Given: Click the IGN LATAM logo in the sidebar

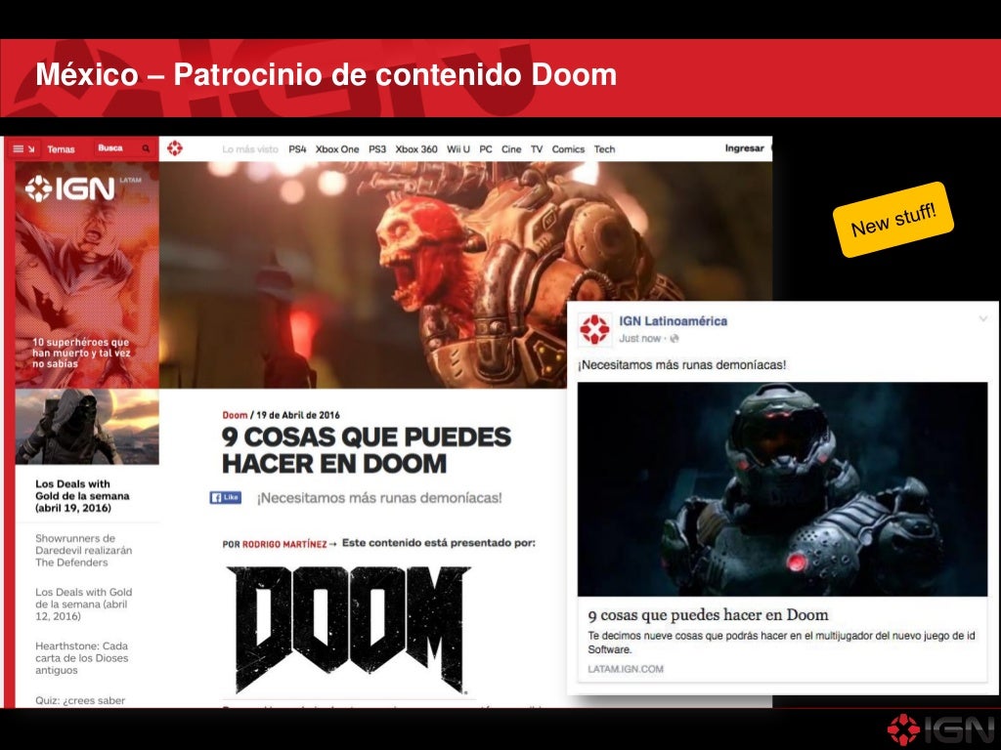Looking at the screenshot, I should click(x=70, y=188).
